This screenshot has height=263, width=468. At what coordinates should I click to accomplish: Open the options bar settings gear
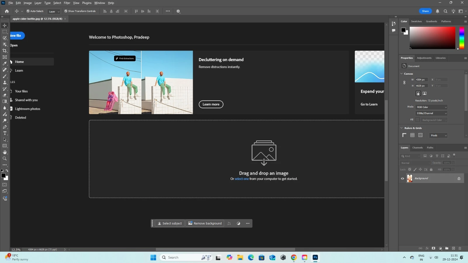pos(178,11)
